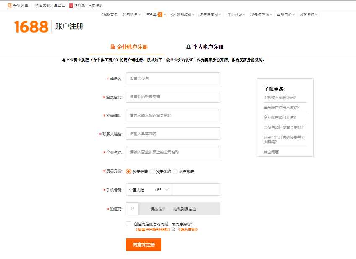The width and height of the screenshot is (356, 259).
Task: Focus the 登录密码 input field
Action: pos(173,97)
